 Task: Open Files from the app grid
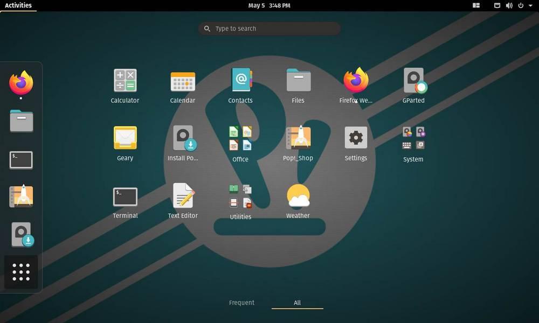coord(299,86)
